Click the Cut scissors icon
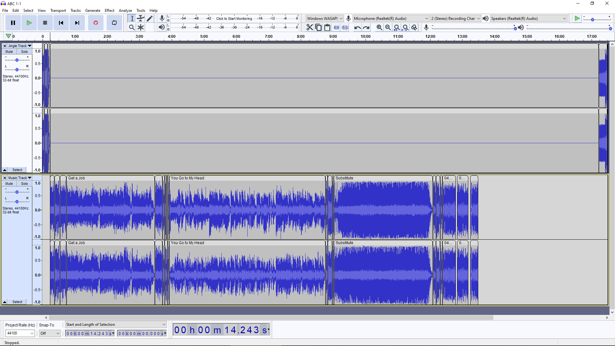615x346 pixels. coord(309,28)
